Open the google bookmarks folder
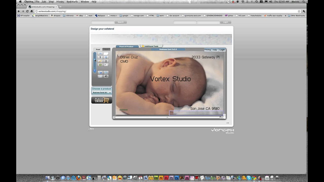 click(x=124, y=16)
